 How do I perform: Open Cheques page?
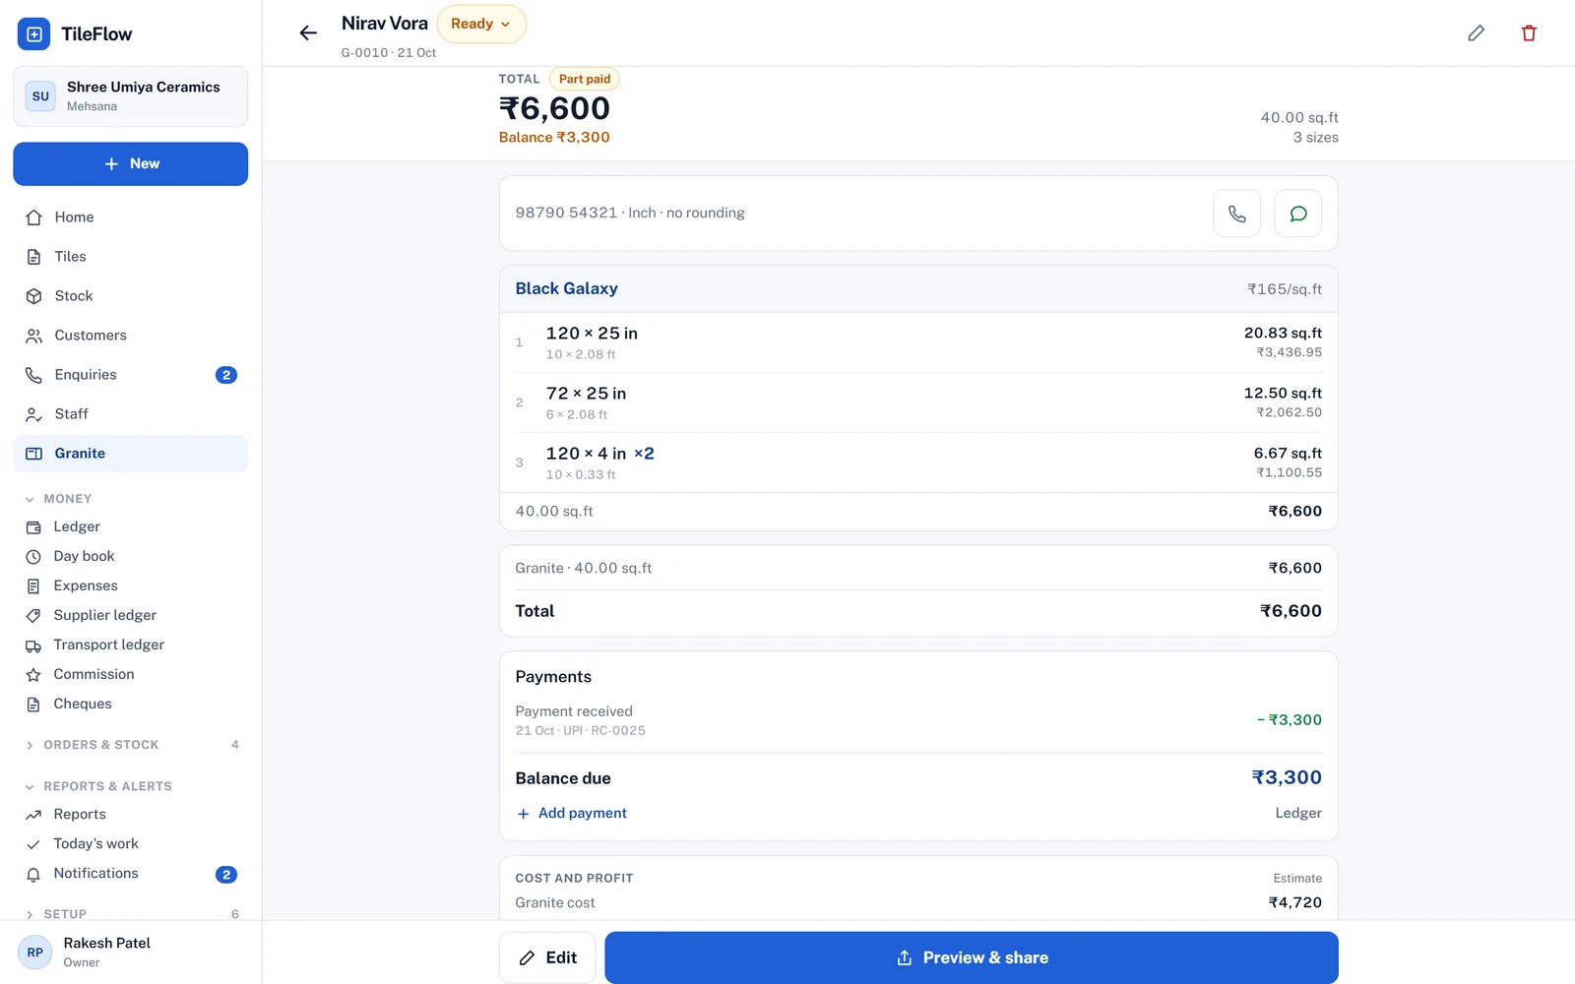pos(130,705)
